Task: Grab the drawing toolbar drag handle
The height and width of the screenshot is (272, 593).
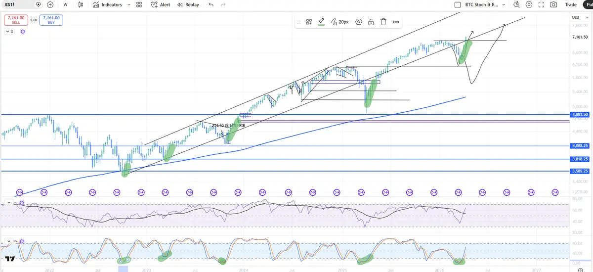Action: click(x=298, y=22)
